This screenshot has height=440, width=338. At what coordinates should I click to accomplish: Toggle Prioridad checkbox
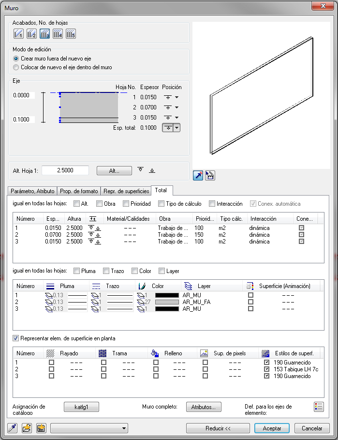(x=126, y=204)
